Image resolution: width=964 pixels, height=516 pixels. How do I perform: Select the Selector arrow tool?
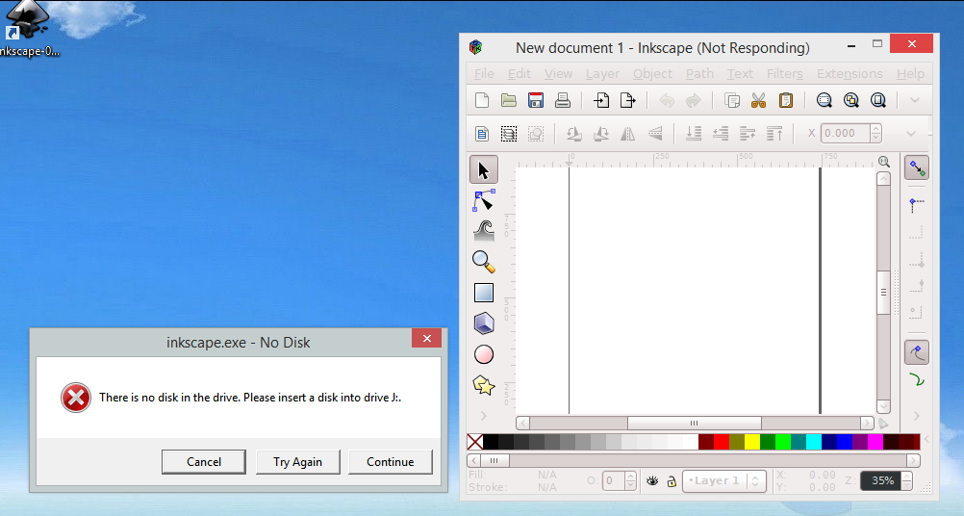(x=484, y=169)
